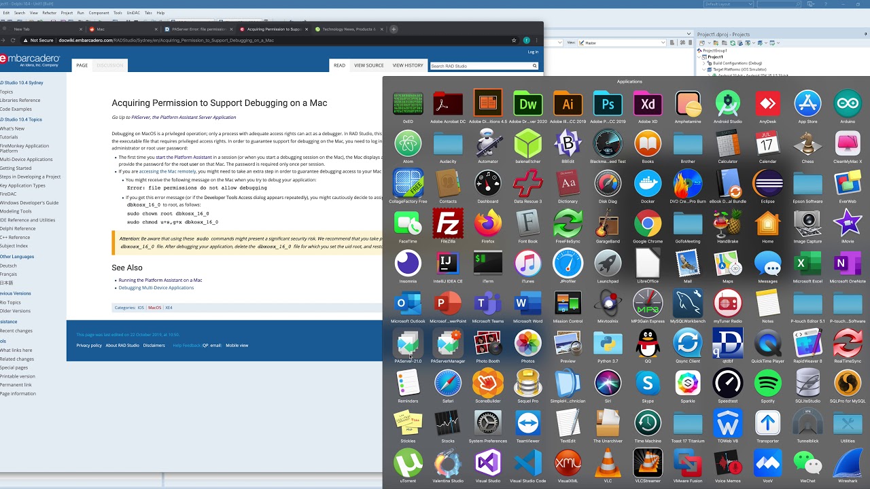Click the Log in link
The image size is (870, 489).
533,52
